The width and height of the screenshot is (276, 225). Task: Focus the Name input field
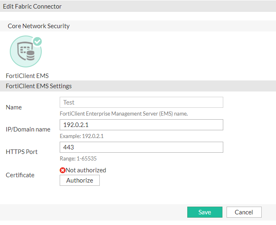(x=141, y=102)
